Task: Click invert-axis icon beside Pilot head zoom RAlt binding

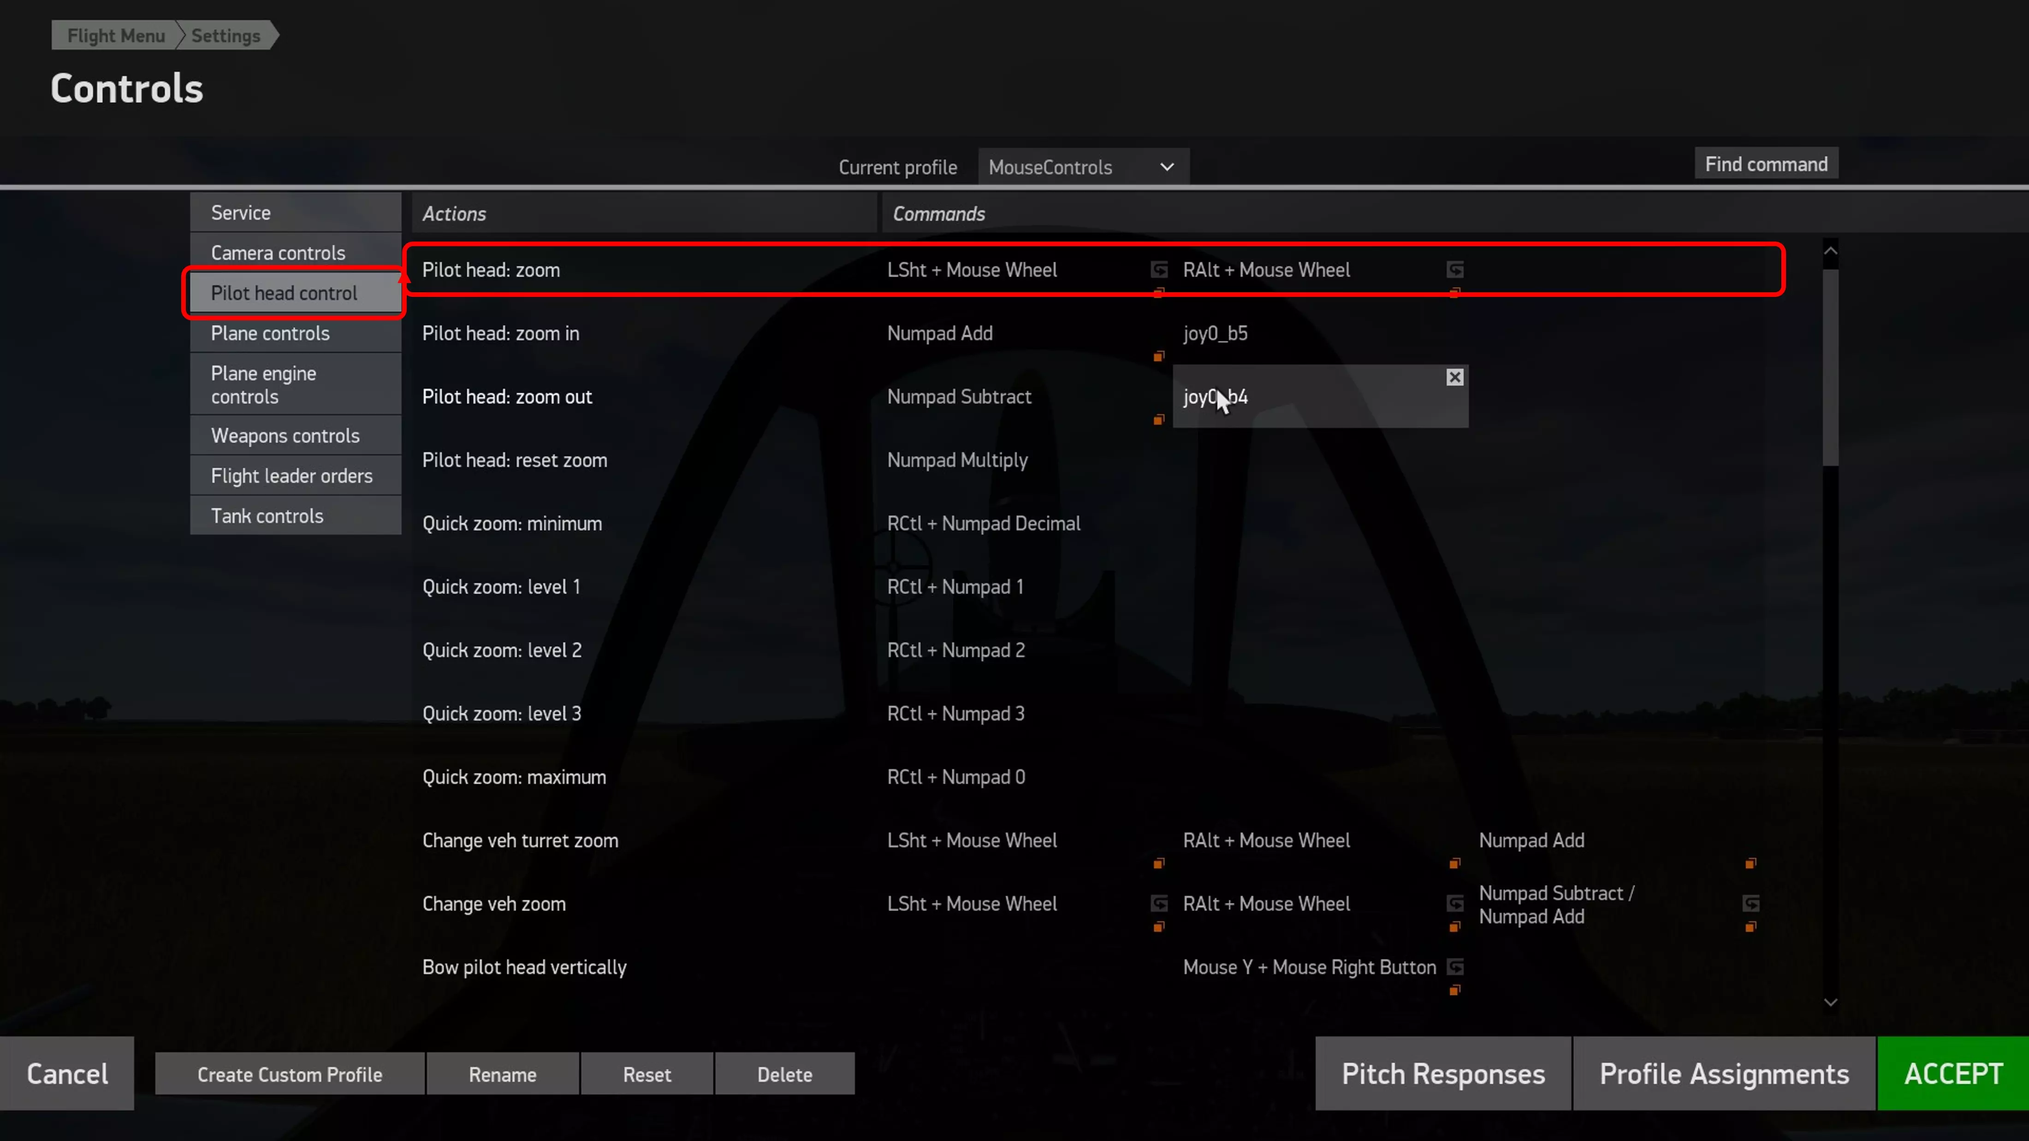Action: 1455,270
